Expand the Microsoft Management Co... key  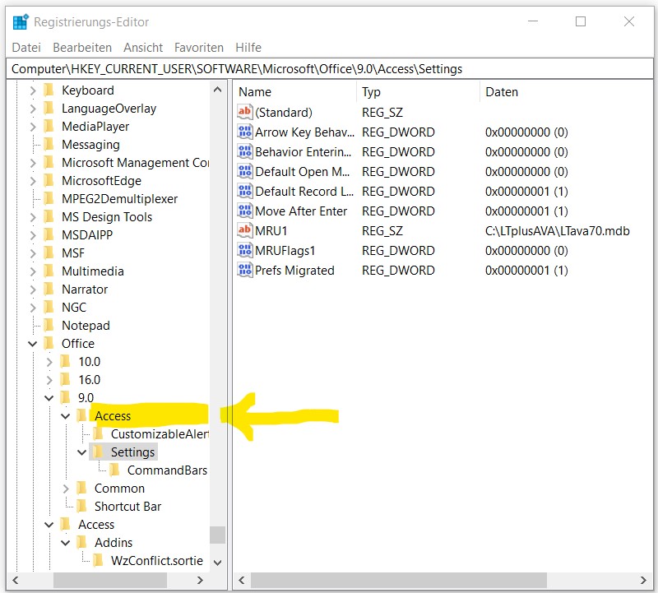click(33, 162)
